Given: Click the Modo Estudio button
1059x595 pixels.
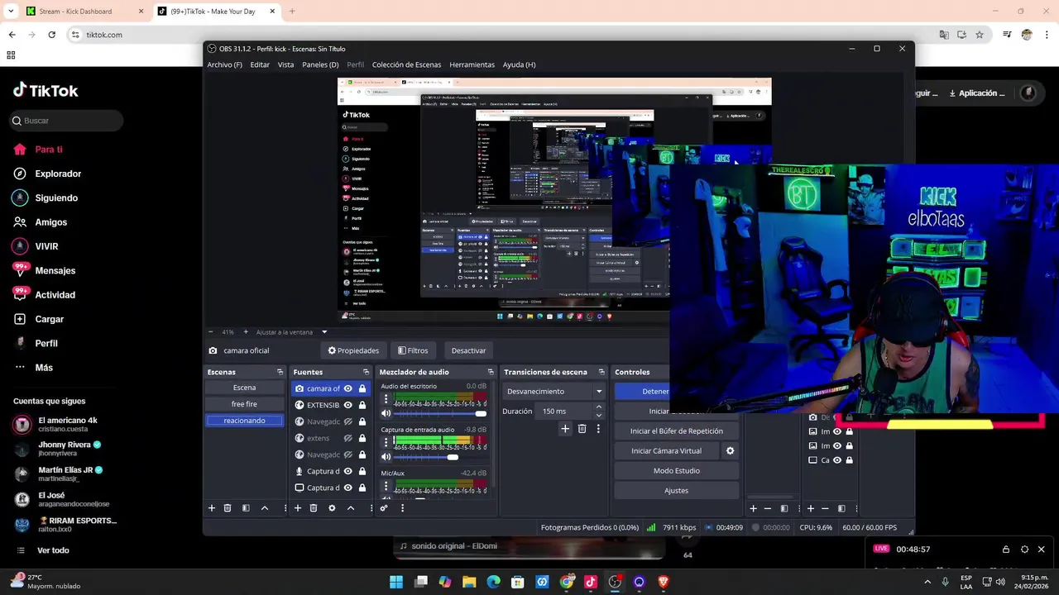Looking at the screenshot, I should [676, 470].
